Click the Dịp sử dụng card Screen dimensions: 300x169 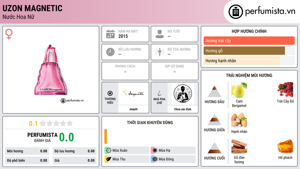click(x=175, y=71)
